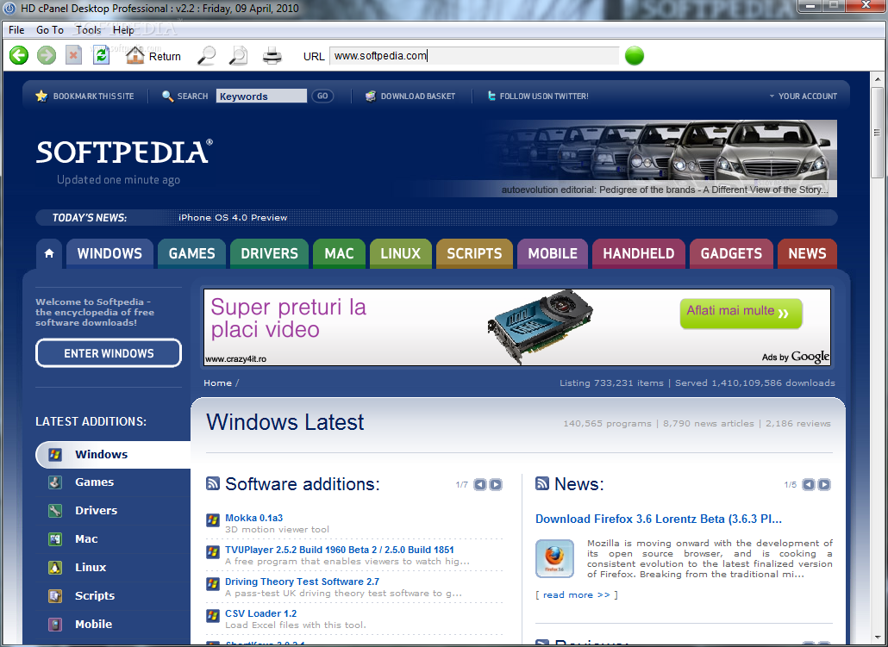This screenshot has width=888, height=647.
Task: Click the vertical scrollbar thumb
Action: 877,133
